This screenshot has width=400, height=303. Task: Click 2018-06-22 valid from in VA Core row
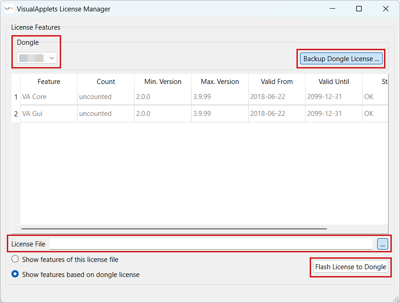tap(276, 97)
